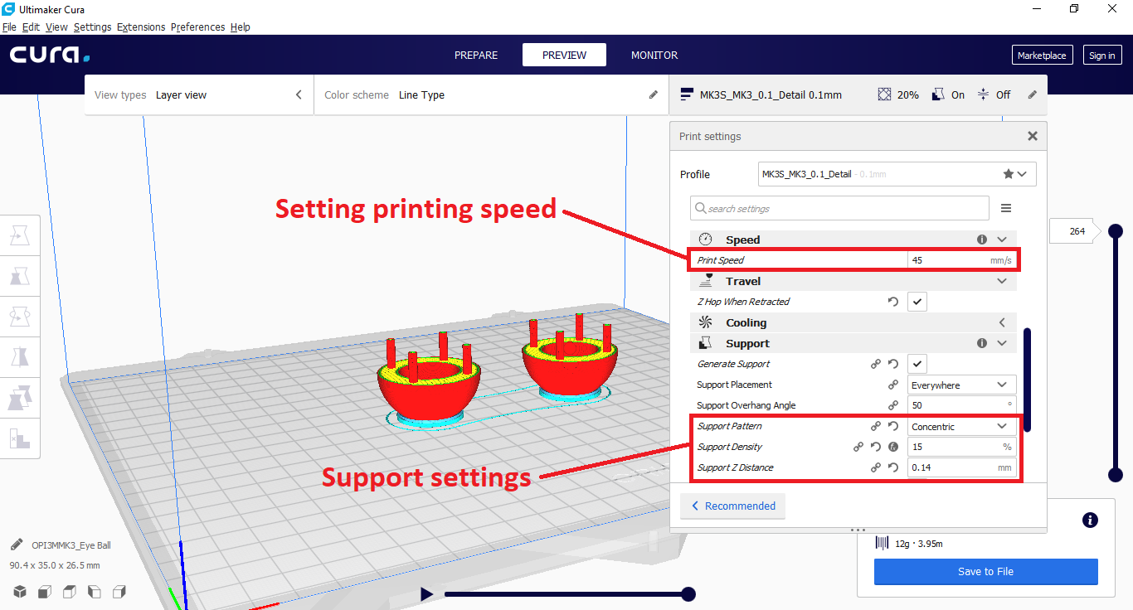Click the search settings field

coord(839,208)
